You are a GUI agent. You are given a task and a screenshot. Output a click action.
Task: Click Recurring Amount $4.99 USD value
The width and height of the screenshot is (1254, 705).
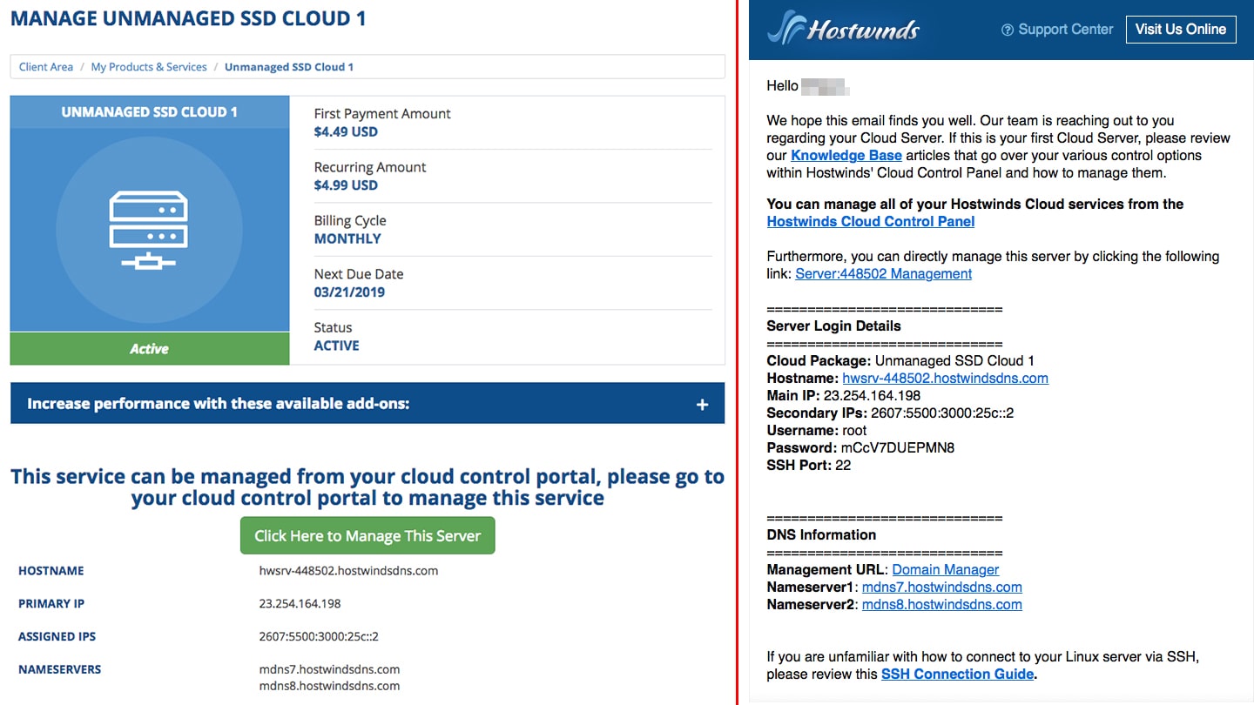tap(346, 185)
